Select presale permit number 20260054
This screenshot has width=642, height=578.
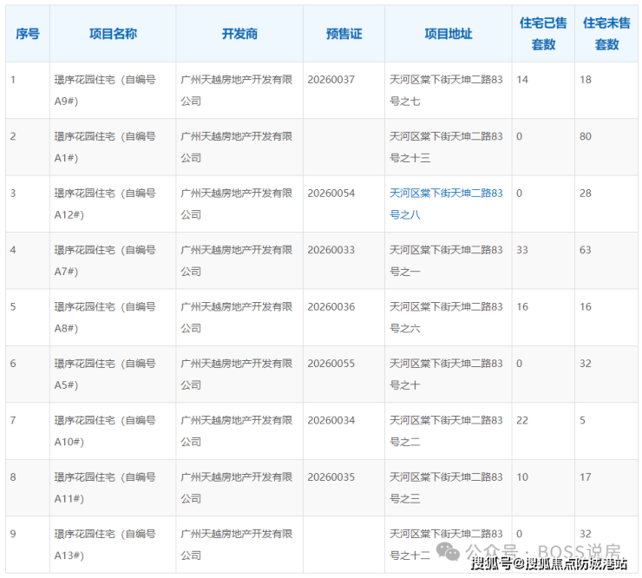[331, 193]
